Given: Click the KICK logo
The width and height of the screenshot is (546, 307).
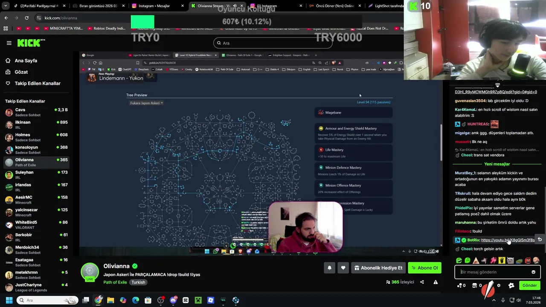Looking at the screenshot, I should coord(31,43).
